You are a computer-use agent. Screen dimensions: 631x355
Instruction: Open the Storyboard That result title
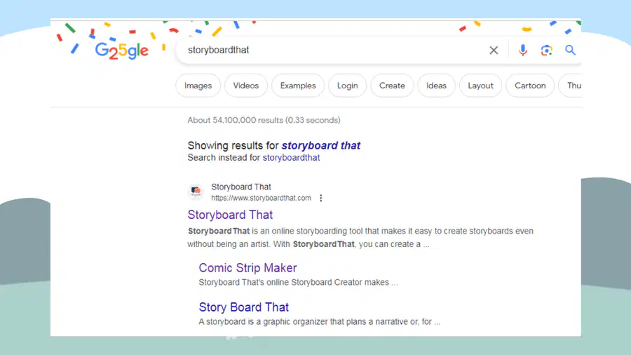(x=230, y=215)
